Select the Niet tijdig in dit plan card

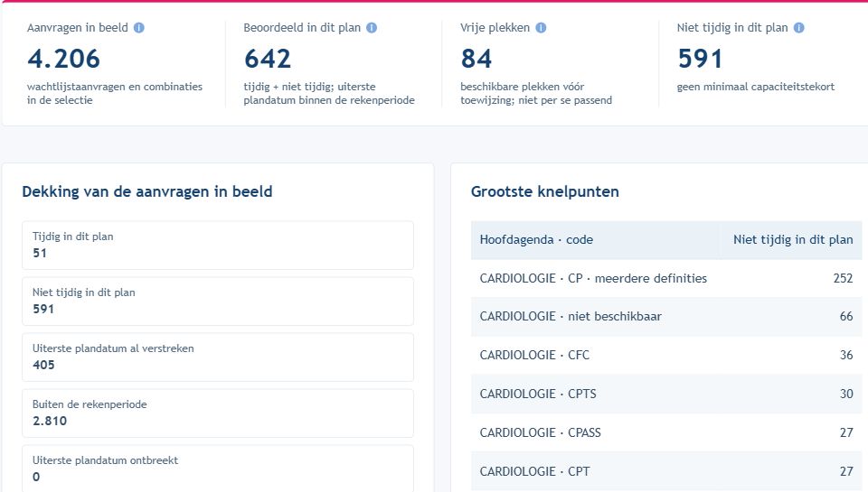tap(218, 302)
